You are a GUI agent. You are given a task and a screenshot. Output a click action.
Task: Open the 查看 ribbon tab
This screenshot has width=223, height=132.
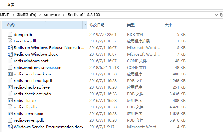click(x=11, y=5)
